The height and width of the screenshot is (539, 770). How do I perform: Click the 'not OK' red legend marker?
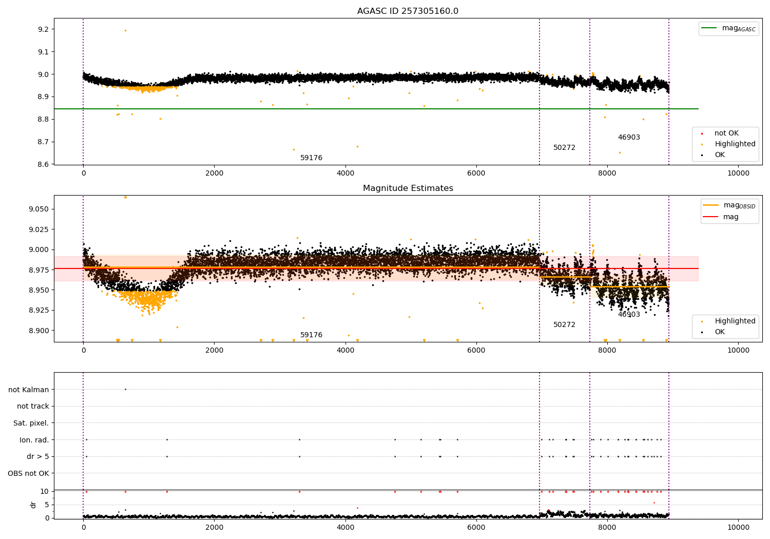tap(702, 133)
